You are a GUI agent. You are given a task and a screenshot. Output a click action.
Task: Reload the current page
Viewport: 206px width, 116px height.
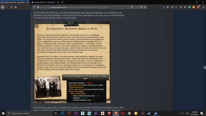pyautogui.click(x=12, y=7)
